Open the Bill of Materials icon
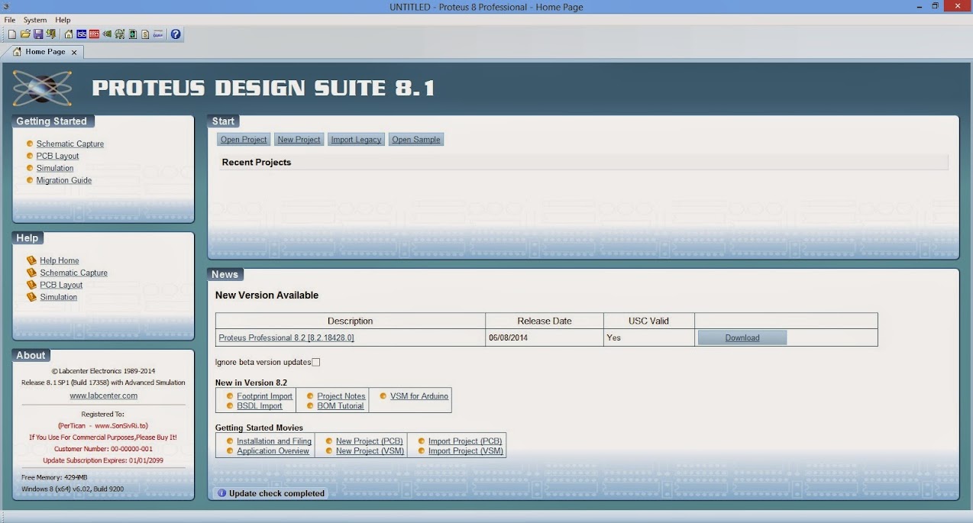This screenshot has width=973, height=523. click(145, 34)
